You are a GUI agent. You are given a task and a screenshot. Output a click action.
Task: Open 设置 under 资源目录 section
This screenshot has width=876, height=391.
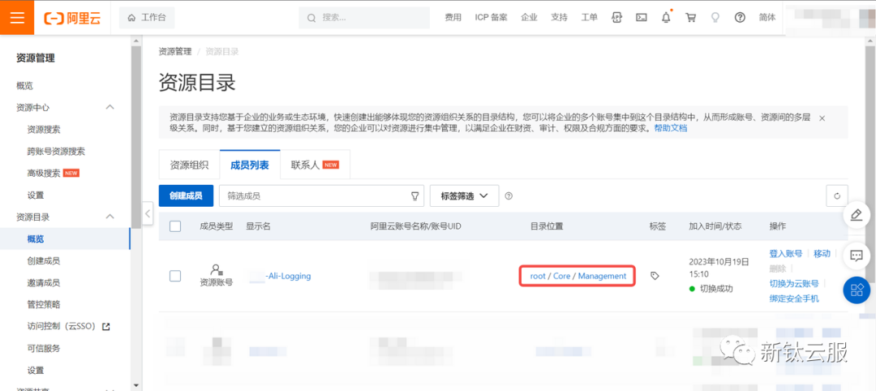tap(35, 370)
